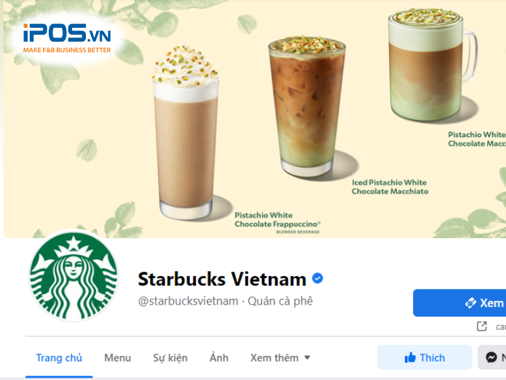Click the Thích like button
Screen dimensions: 506x380
[x=424, y=357]
